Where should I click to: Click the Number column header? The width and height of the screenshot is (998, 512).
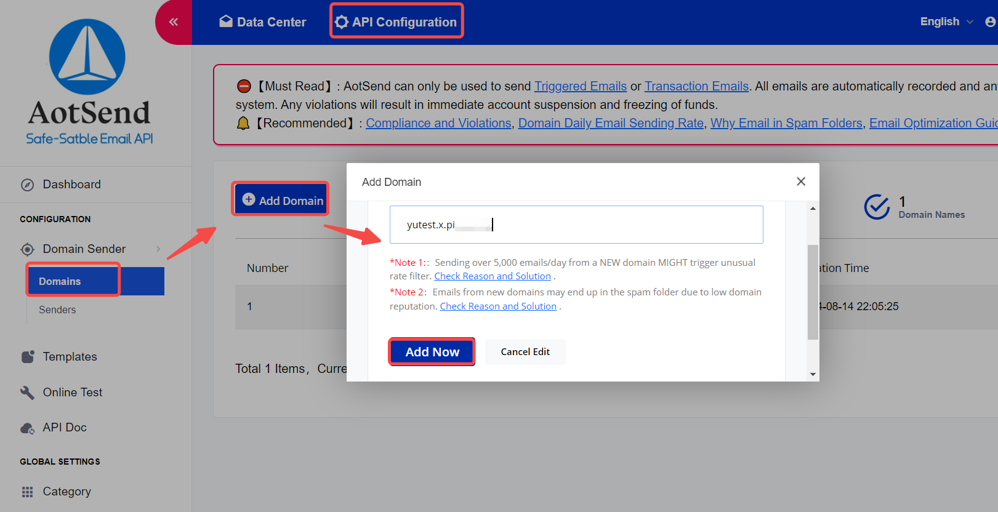[267, 268]
